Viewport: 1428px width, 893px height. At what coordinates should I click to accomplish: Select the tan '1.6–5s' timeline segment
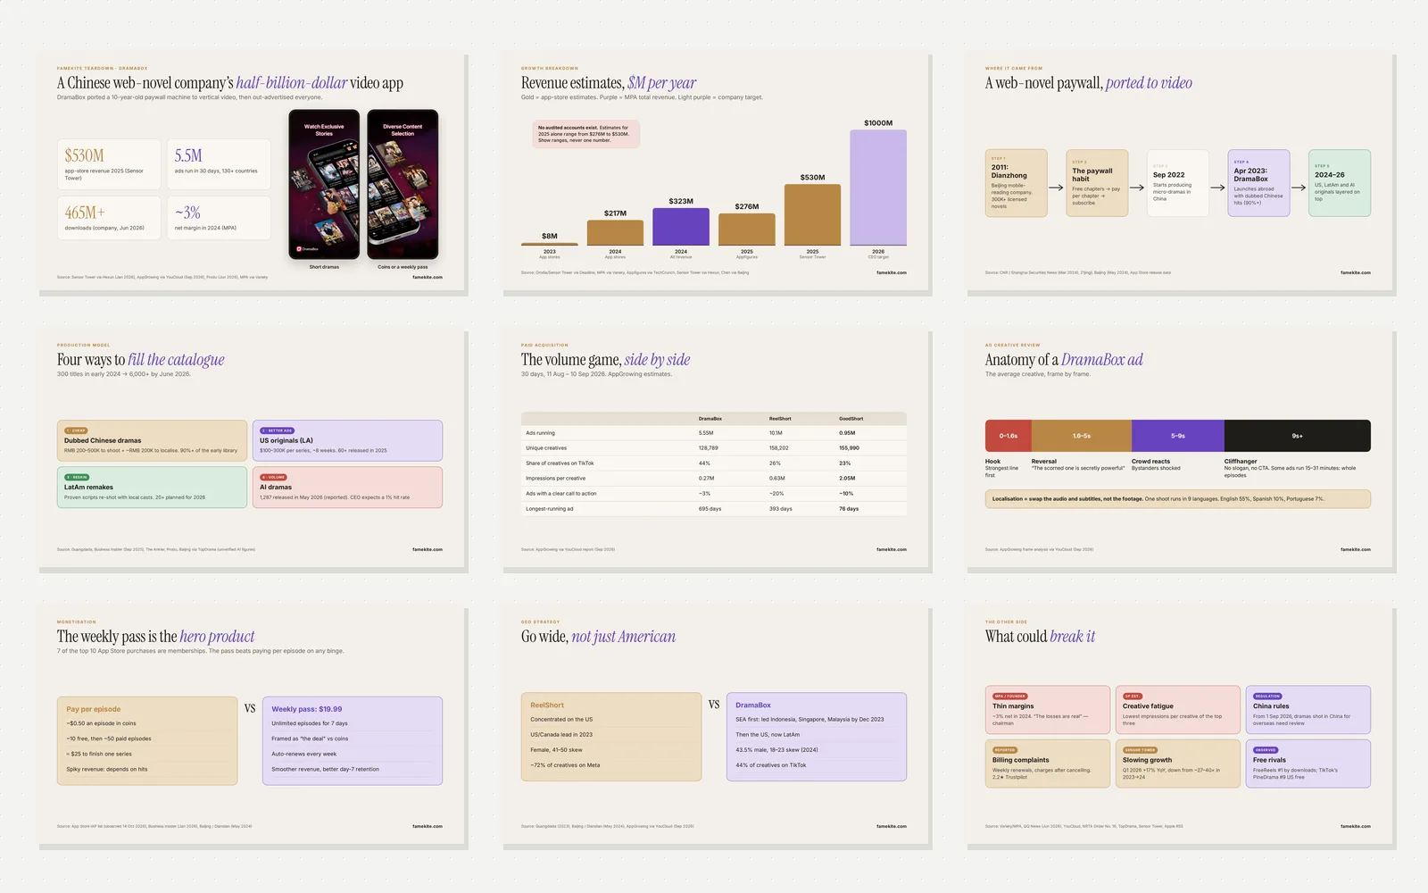(1082, 436)
